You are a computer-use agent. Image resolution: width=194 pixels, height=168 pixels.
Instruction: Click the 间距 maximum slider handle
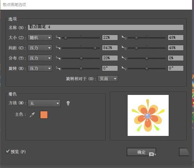136,48
